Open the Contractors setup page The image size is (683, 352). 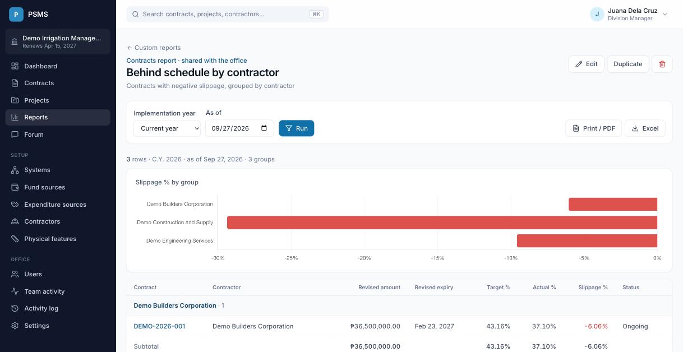pos(58,221)
